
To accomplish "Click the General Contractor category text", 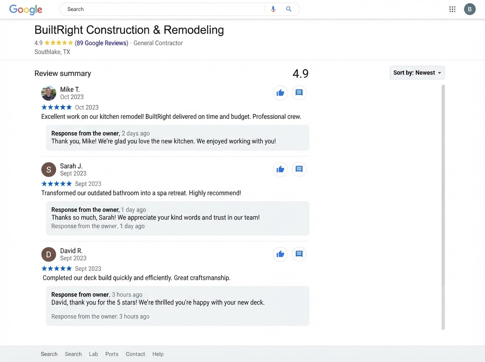I will click(x=158, y=43).
